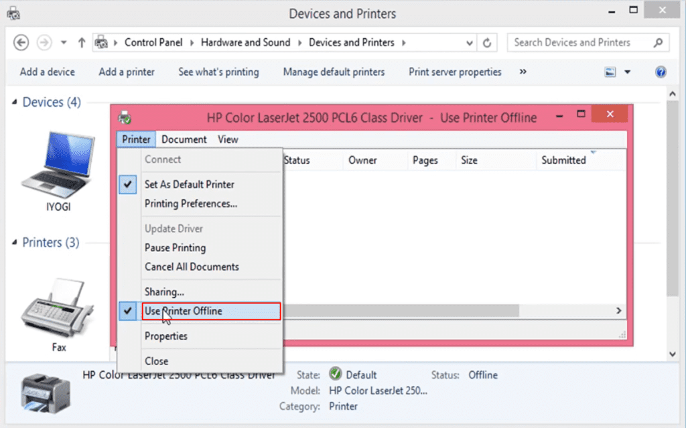
Task: Select the IYOGI laptop device
Action: coord(58,171)
